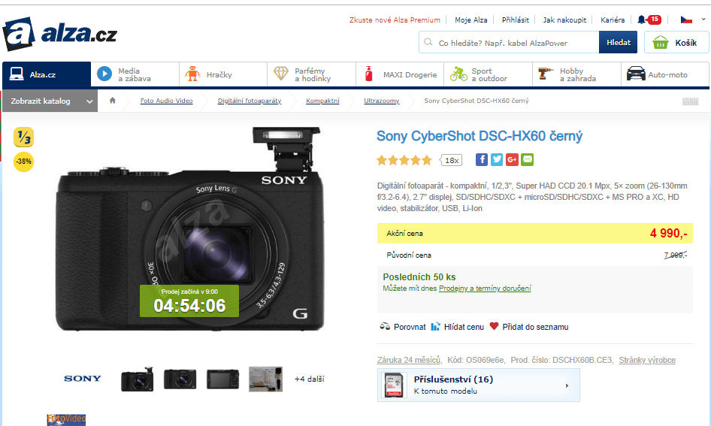Open the Kariéra link
This screenshot has height=426, width=711.
pos(612,20)
